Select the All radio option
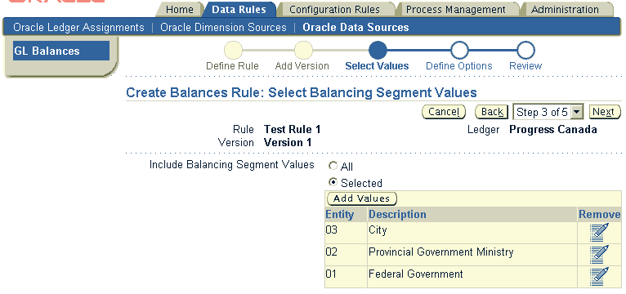 point(333,166)
